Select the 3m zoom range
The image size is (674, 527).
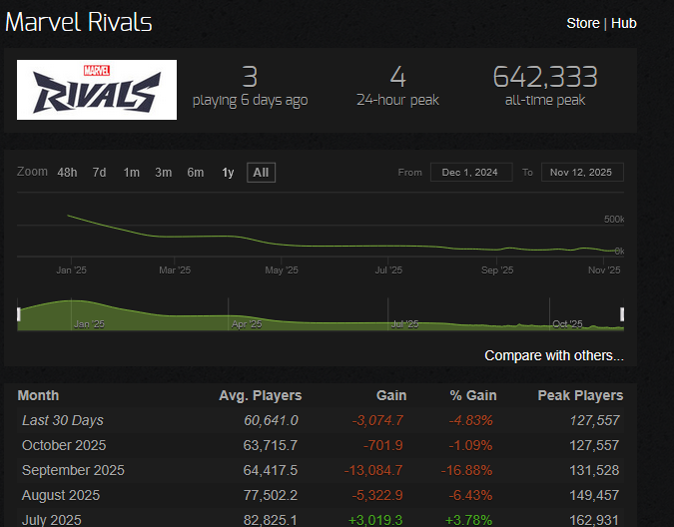pyautogui.click(x=164, y=173)
